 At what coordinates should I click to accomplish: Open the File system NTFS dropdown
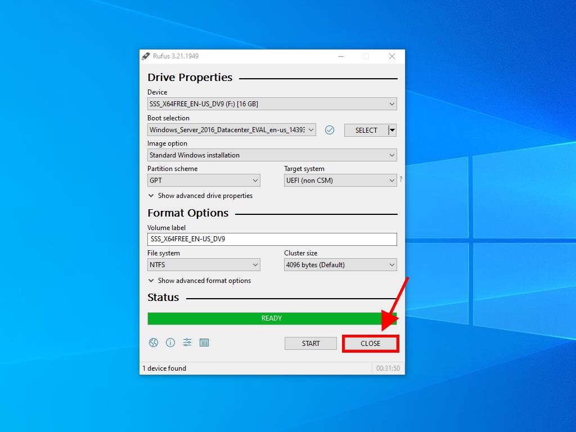point(204,265)
